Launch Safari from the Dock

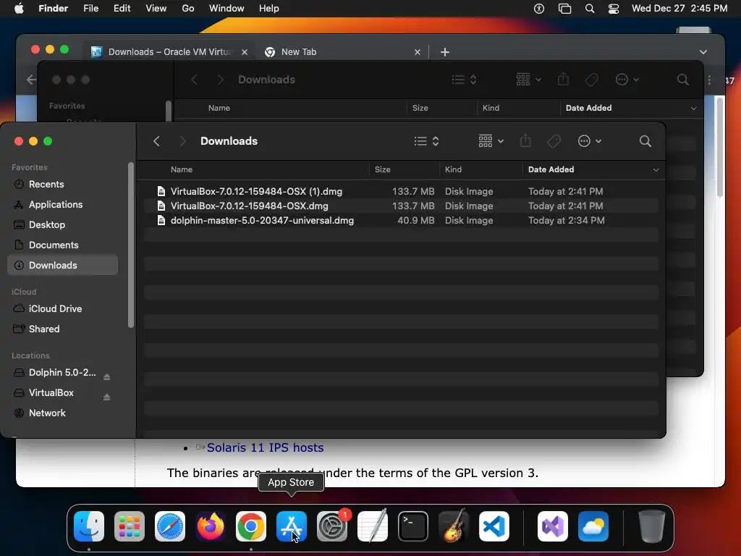click(170, 526)
